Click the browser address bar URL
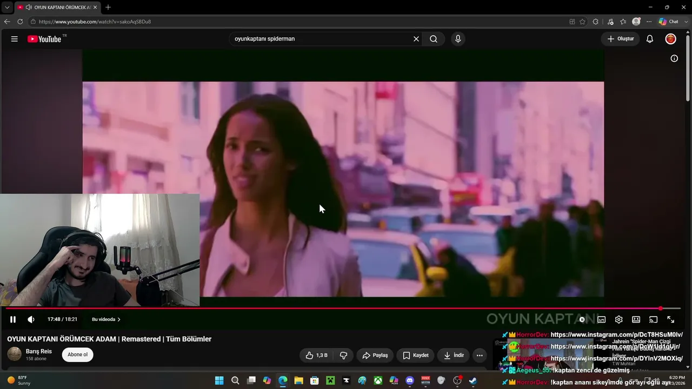 [x=95, y=22]
